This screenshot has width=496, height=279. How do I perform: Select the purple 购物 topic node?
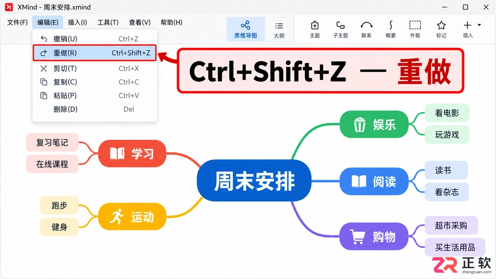coord(374,237)
